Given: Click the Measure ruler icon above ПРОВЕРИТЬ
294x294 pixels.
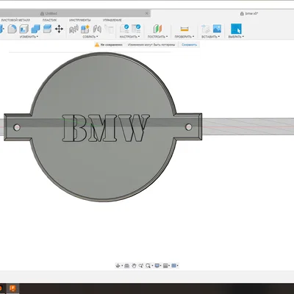Looking at the screenshot, I should pyautogui.click(x=184, y=29).
